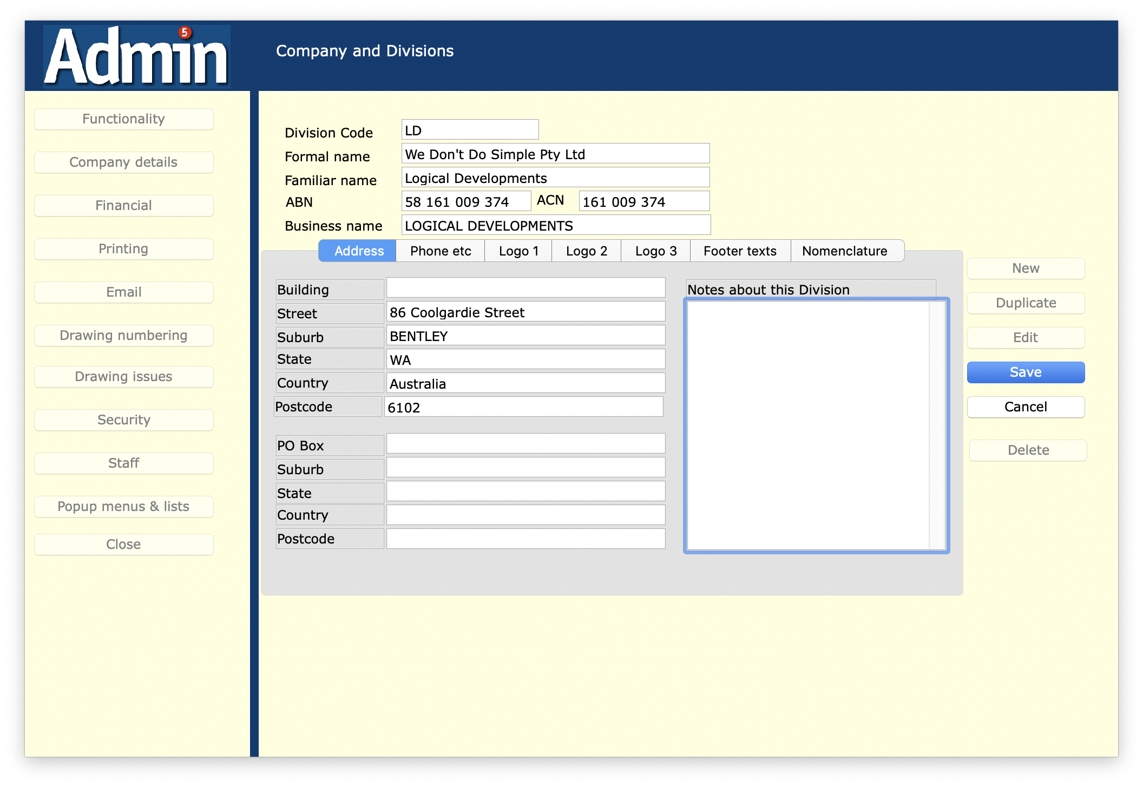The height and width of the screenshot is (786, 1143).
Task: Open the Logo 1 tab
Action: click(518, 251)
